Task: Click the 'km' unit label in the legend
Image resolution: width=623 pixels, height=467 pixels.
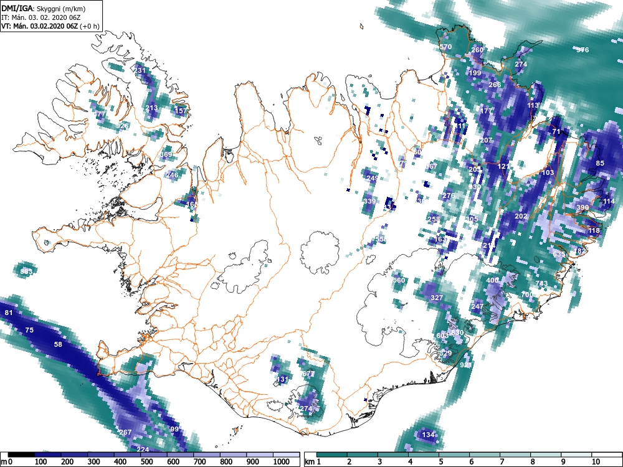Action: click(310, 462)
